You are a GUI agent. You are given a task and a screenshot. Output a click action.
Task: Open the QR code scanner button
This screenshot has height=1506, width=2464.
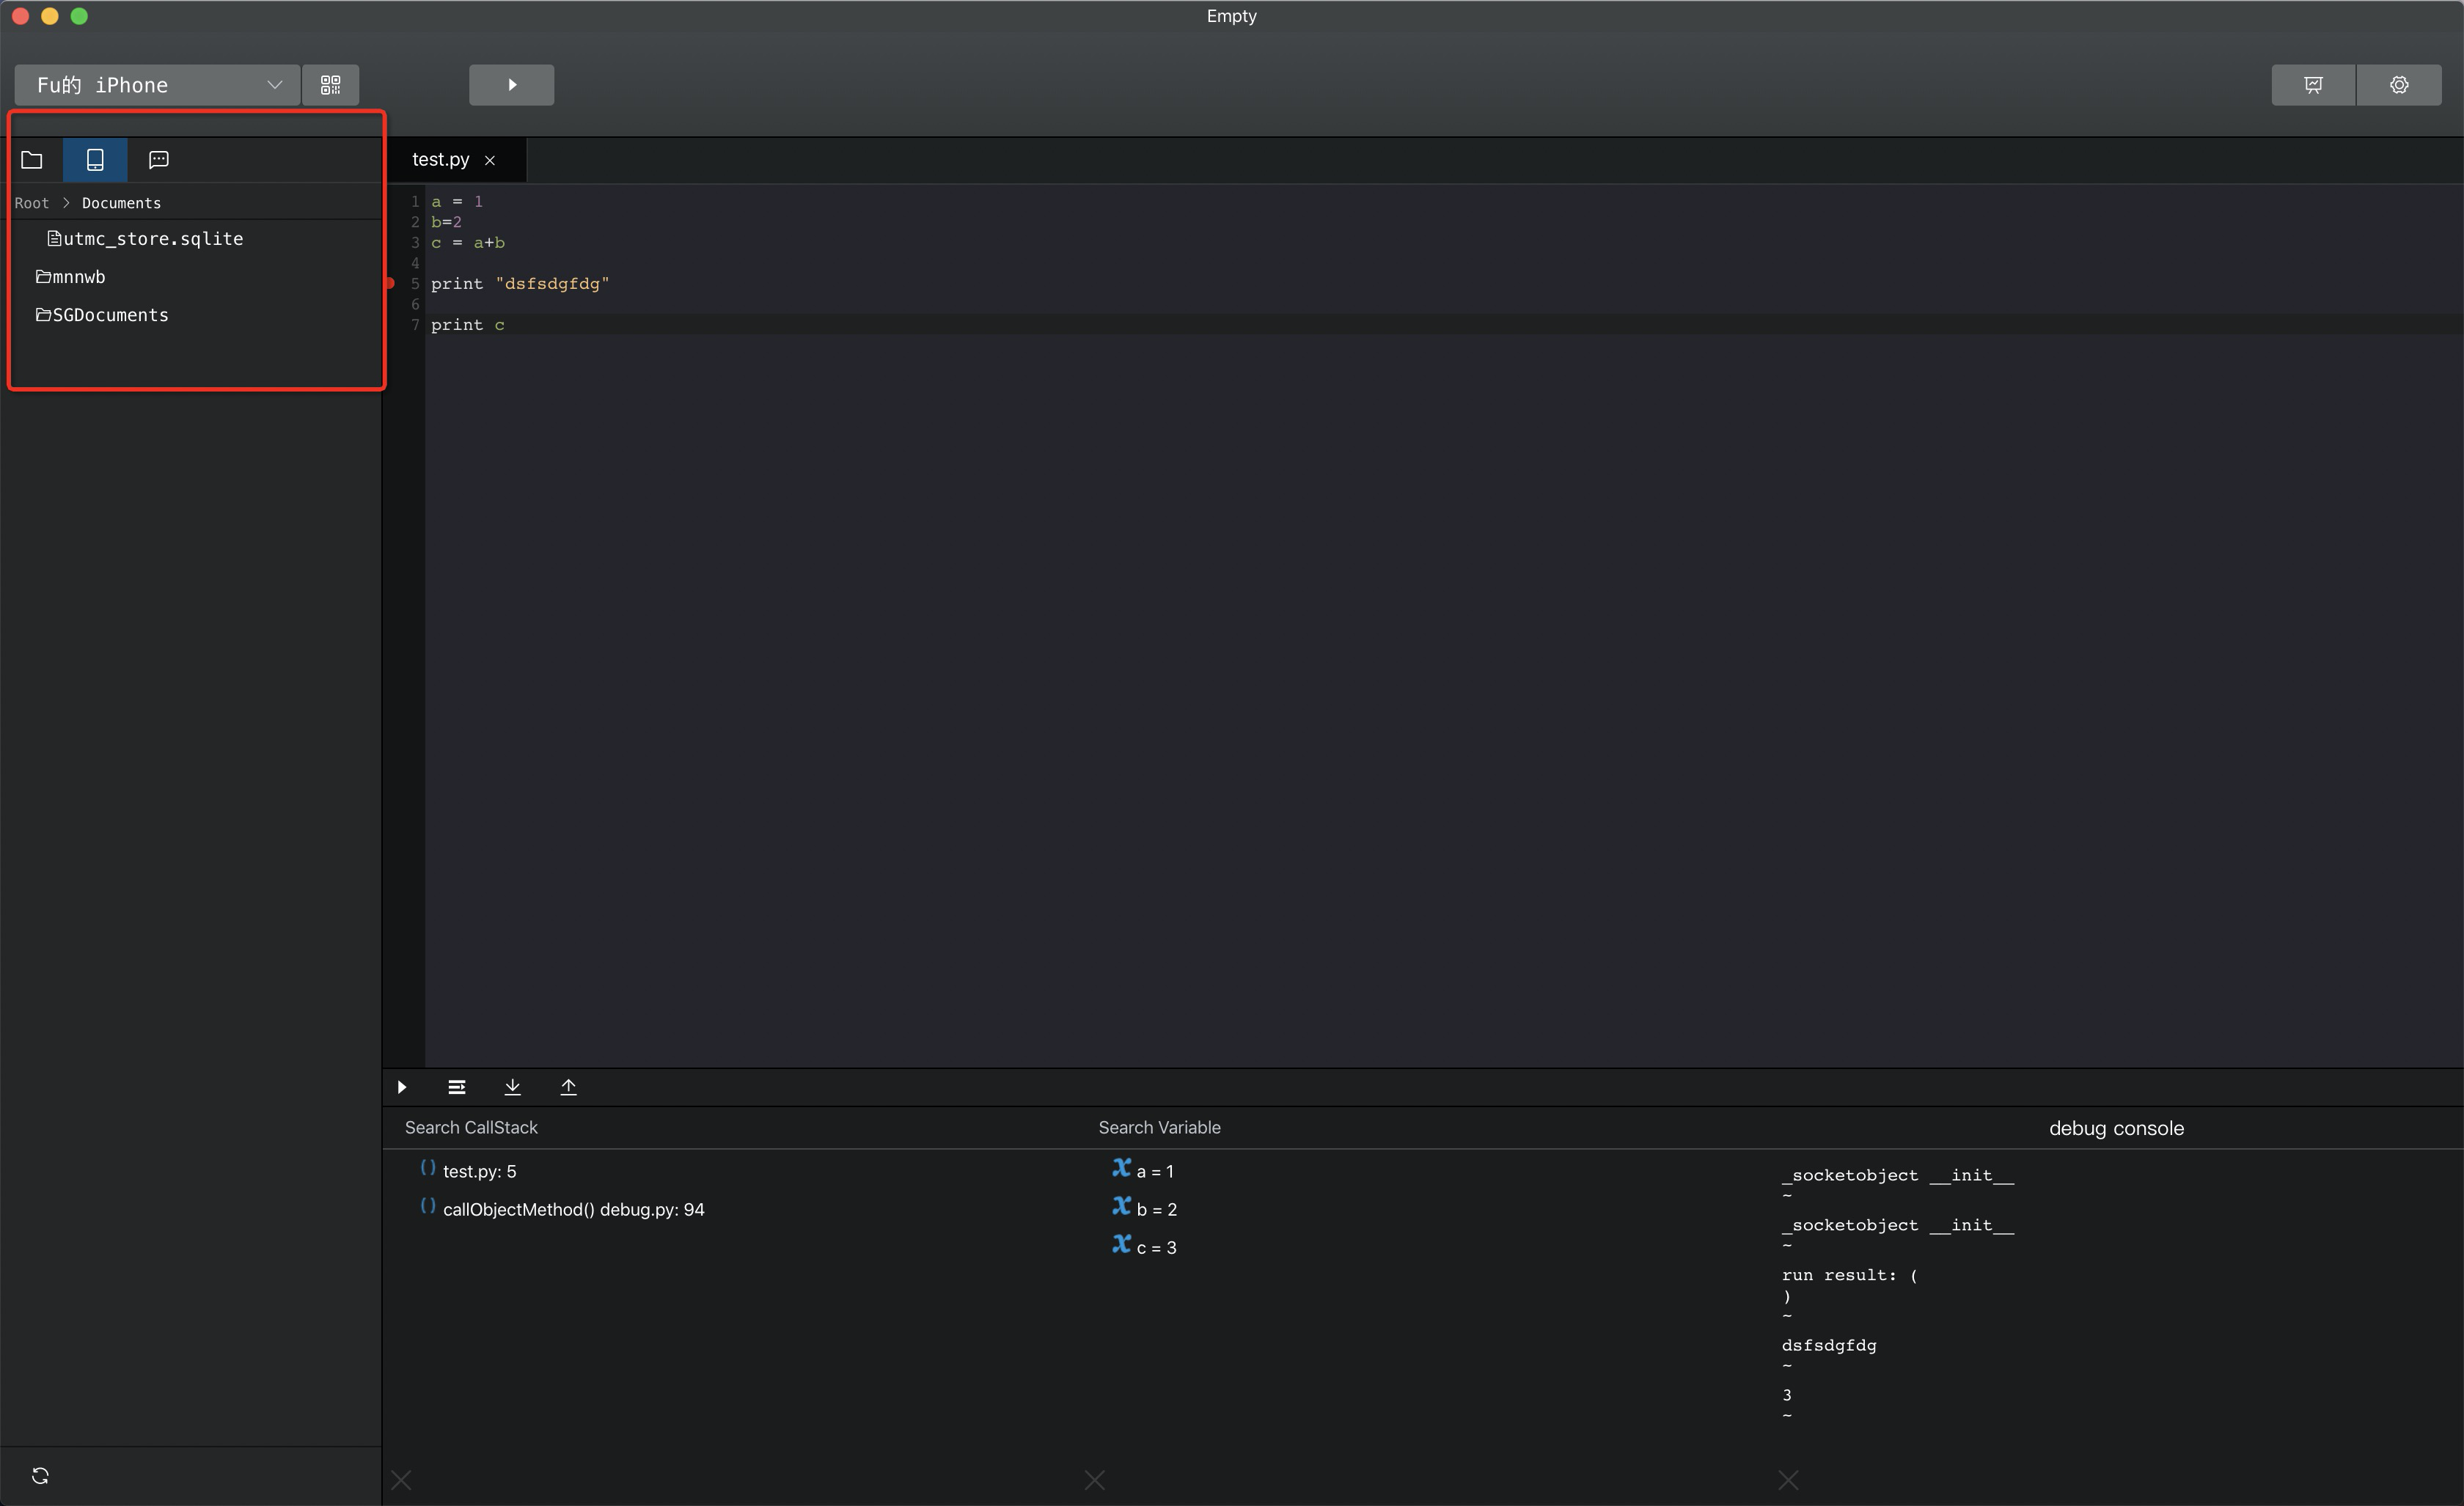[x=331, y=85]
